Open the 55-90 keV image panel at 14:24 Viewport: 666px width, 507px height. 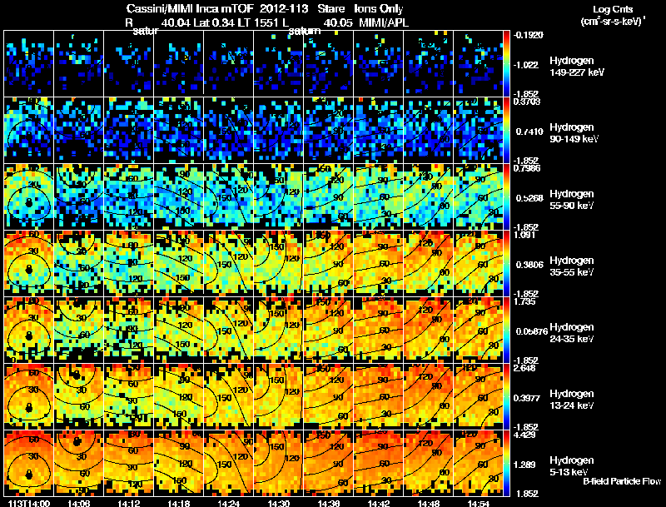pyautogui.click(x=228, y=197)
